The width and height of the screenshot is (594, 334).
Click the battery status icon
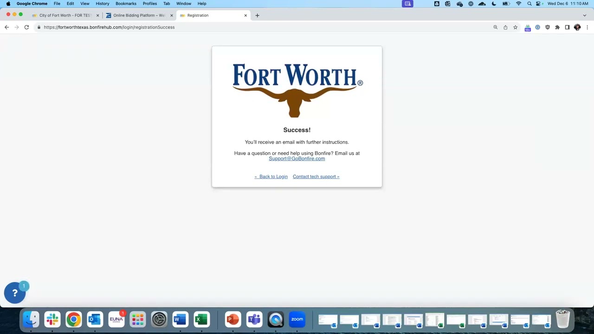tap(506, 4)
